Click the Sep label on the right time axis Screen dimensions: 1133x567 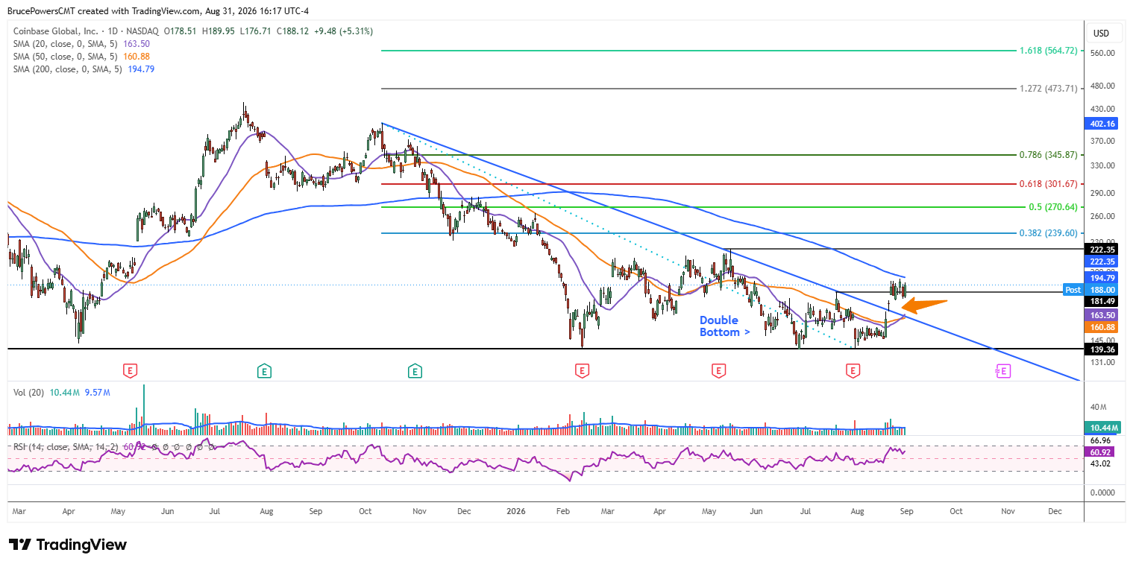pos(907,512)
